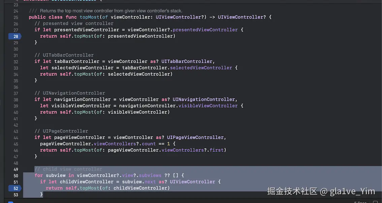Set a breakpoint on line number 31
Viewport: 382px width, 203px height.
click(x=15, y=55)
